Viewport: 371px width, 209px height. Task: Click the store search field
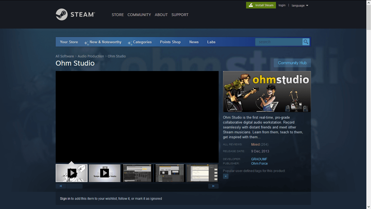click(279, 42)
